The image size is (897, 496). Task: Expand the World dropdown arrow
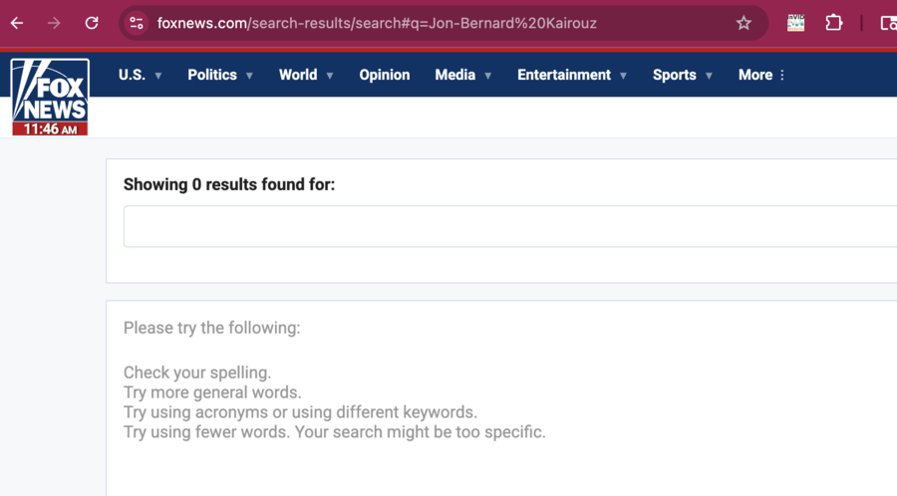tap(330, 76)
